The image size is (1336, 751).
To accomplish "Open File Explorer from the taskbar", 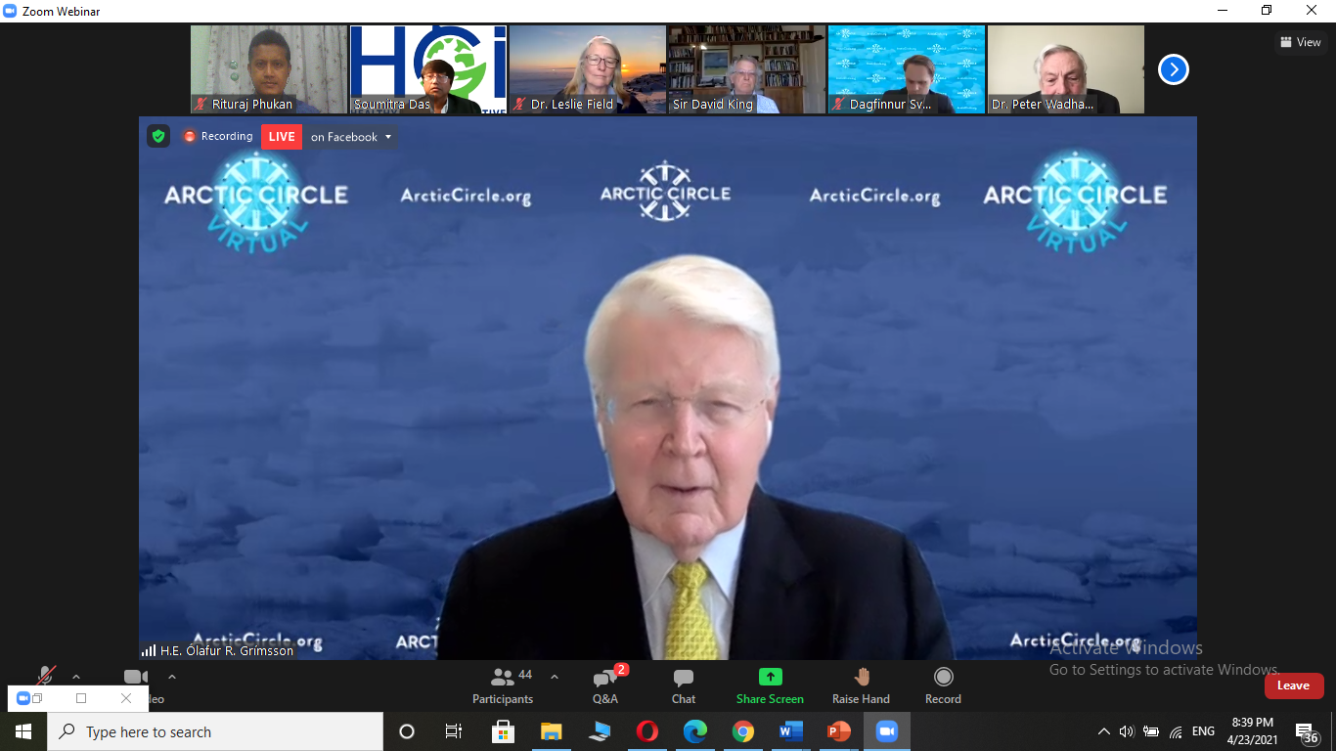I will tap(552, 731).
